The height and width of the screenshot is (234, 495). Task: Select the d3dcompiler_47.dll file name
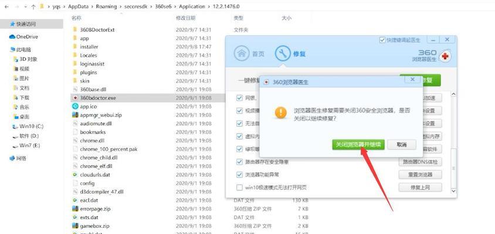(x=102, y=191)
